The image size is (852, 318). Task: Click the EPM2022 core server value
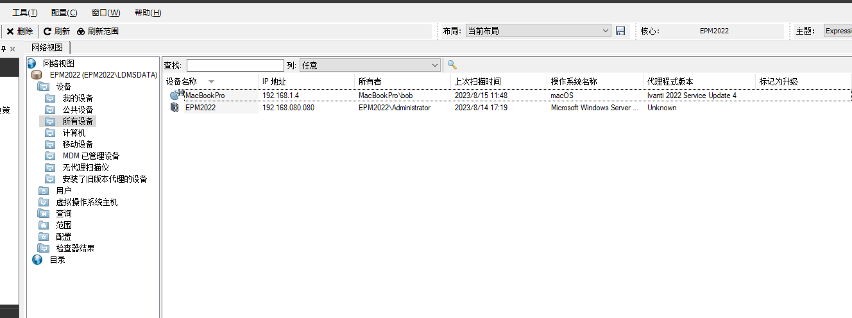(714, 31)
